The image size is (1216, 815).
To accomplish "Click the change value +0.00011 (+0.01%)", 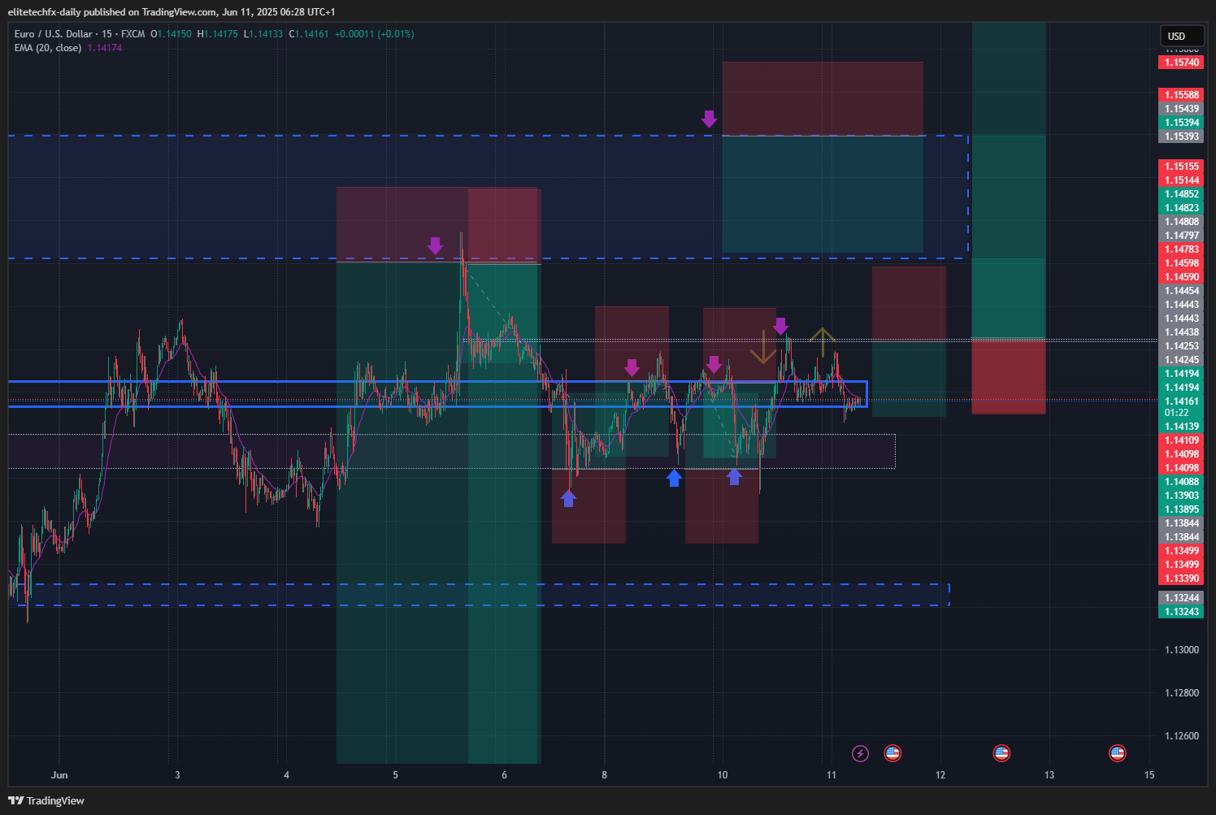I will [374, 34].
